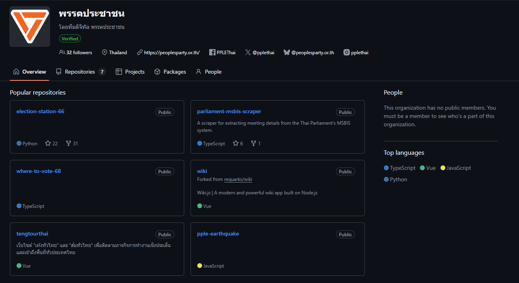Click the X icon beside @pplethai
The image size is (519, 283).
pos(248,52)
